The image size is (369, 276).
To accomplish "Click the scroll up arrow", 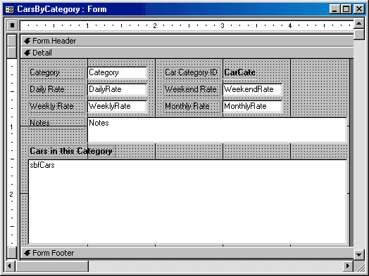I will [x=359, y=23].
